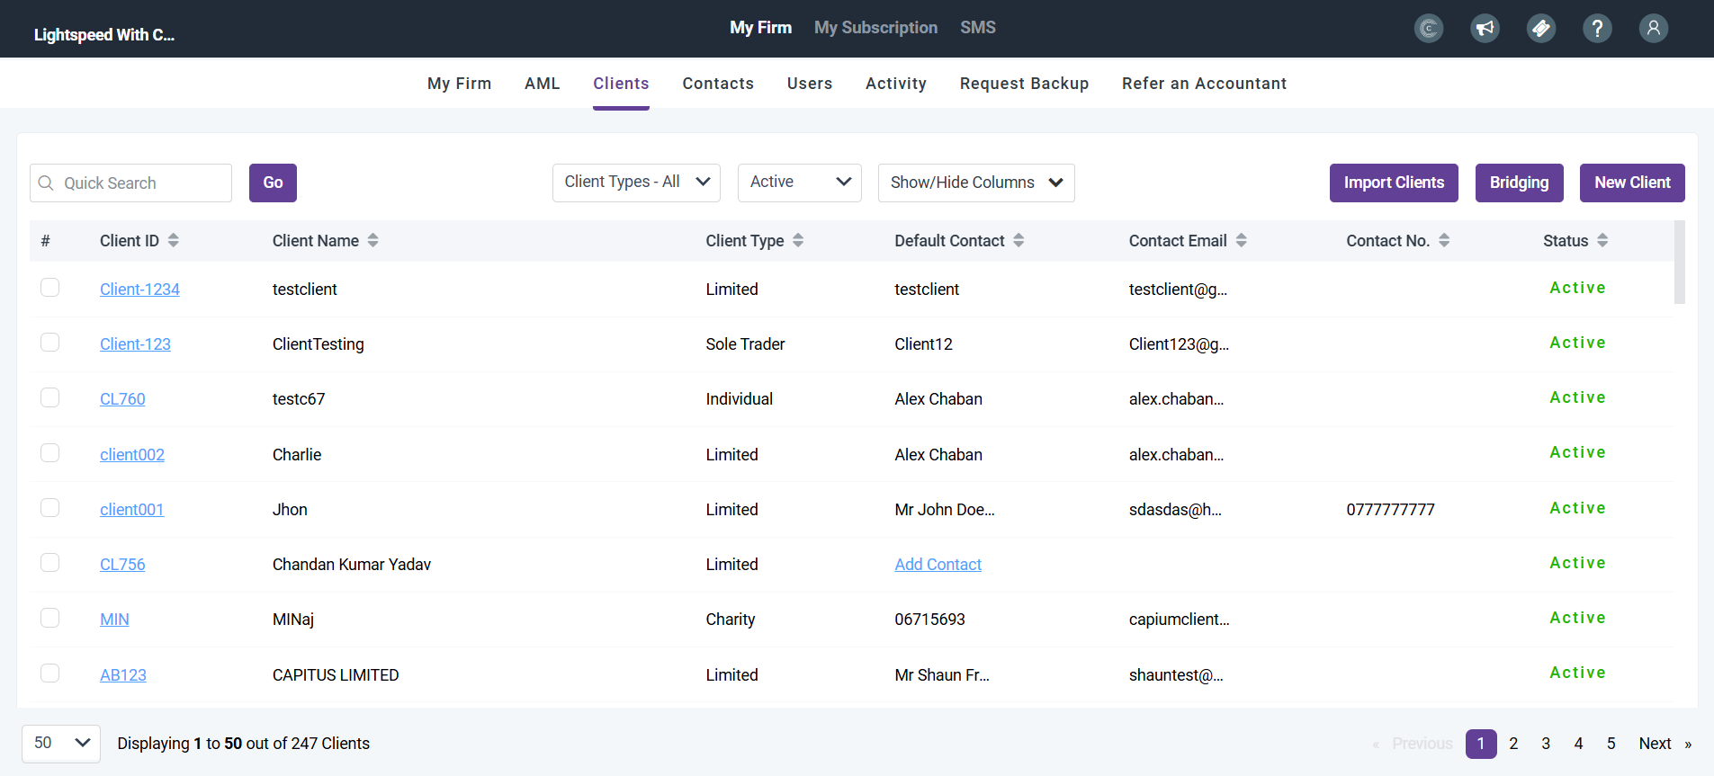Click the 0777777777 contact number cell

click(x=1390, y=510)
